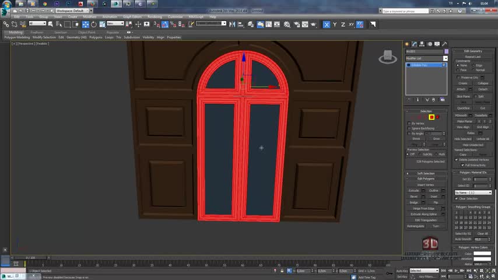Select the Element sub-object level icon
The width and height of the screenshot is (498, 280).
438,117
